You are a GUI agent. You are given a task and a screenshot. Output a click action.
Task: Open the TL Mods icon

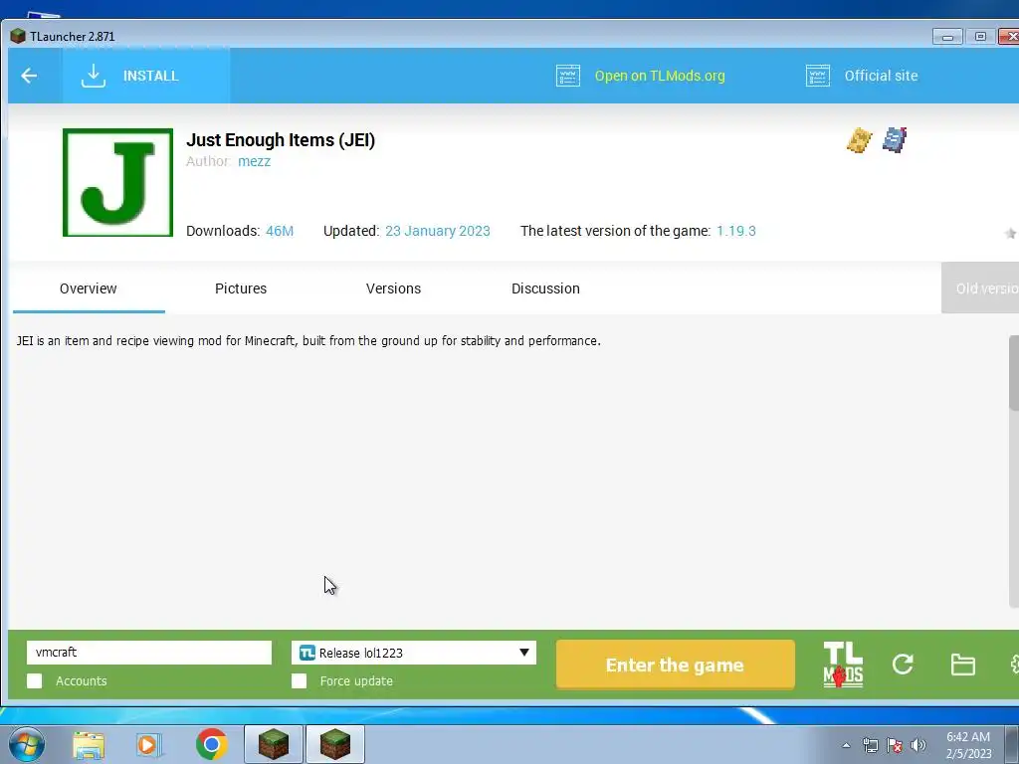pyautogui.click(x=843, y=665)
